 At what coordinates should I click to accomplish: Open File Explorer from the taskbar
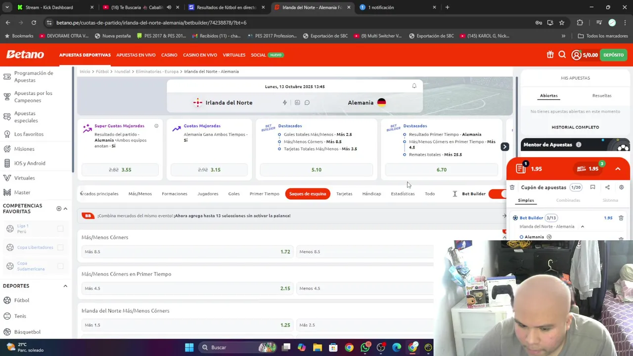click(x=317, y=347)
